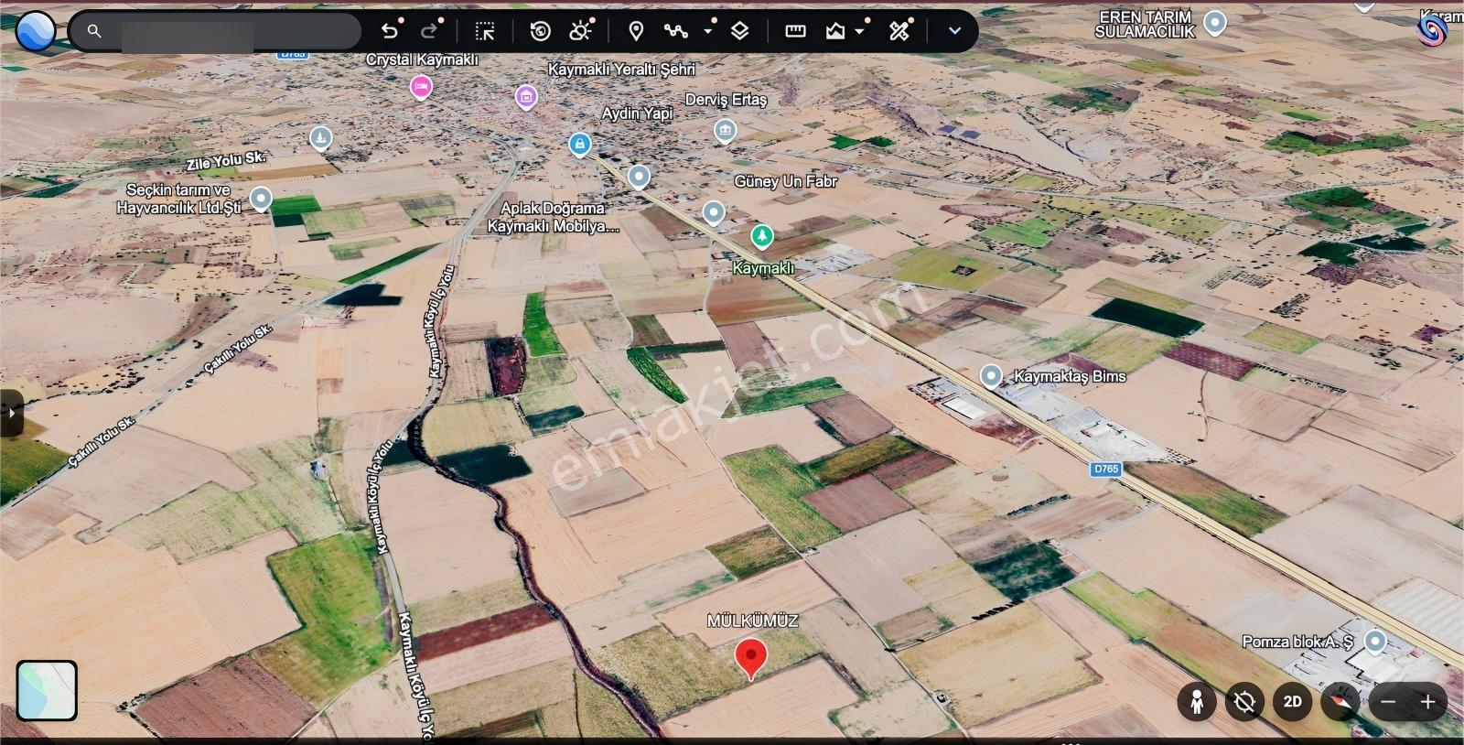Select the green Kaymaklı park marker

click(761, 237)
